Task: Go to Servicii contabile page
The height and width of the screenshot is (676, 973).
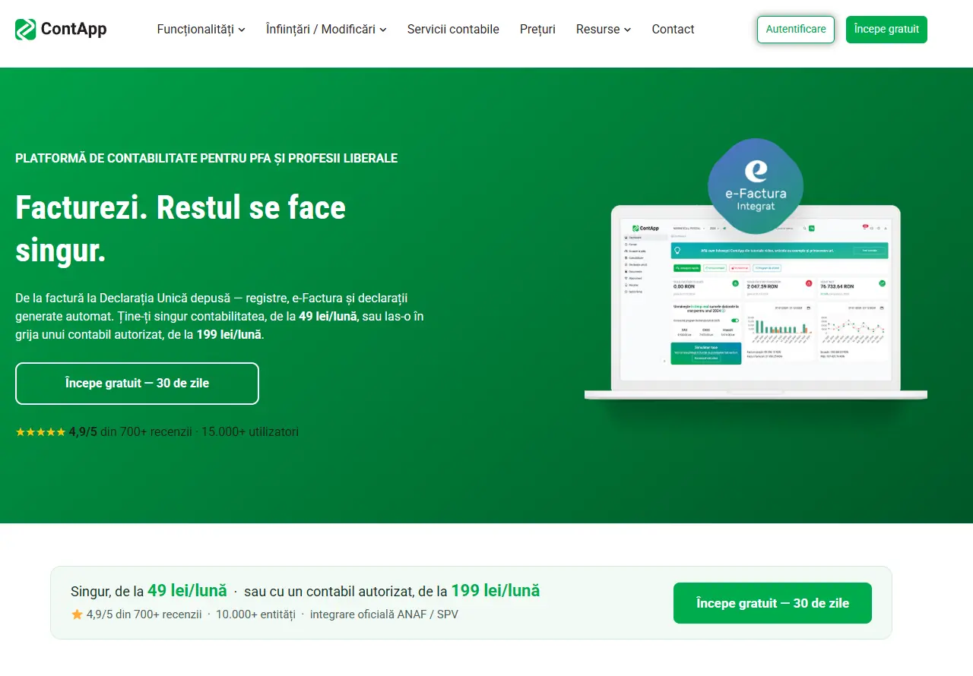Action: coord(453,30)
